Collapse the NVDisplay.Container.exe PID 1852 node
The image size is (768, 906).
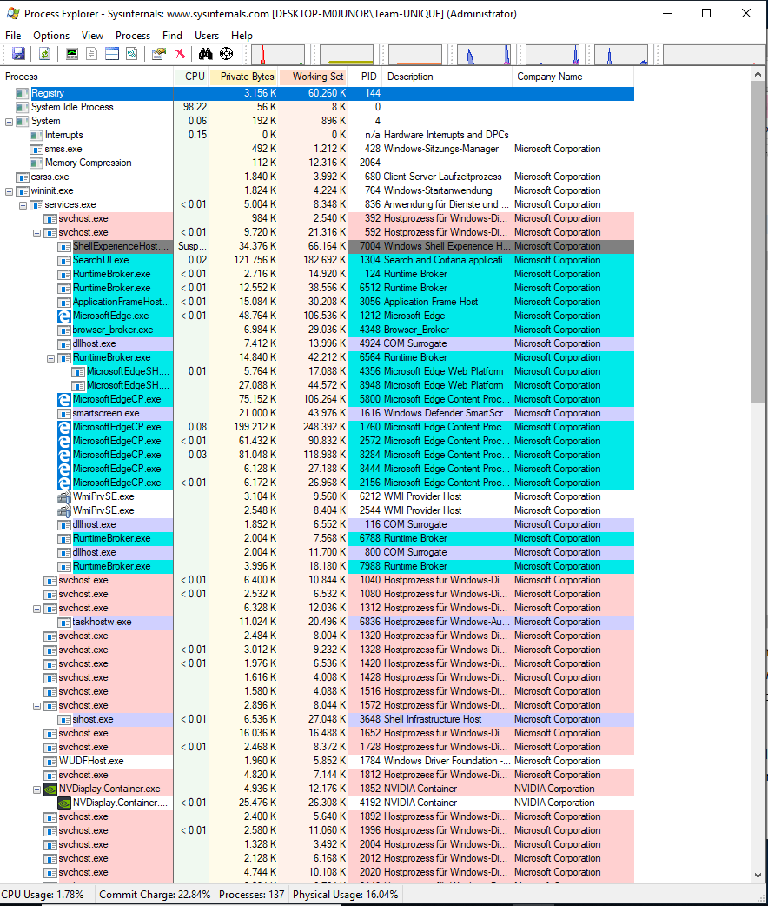click(x=37, y=789)
